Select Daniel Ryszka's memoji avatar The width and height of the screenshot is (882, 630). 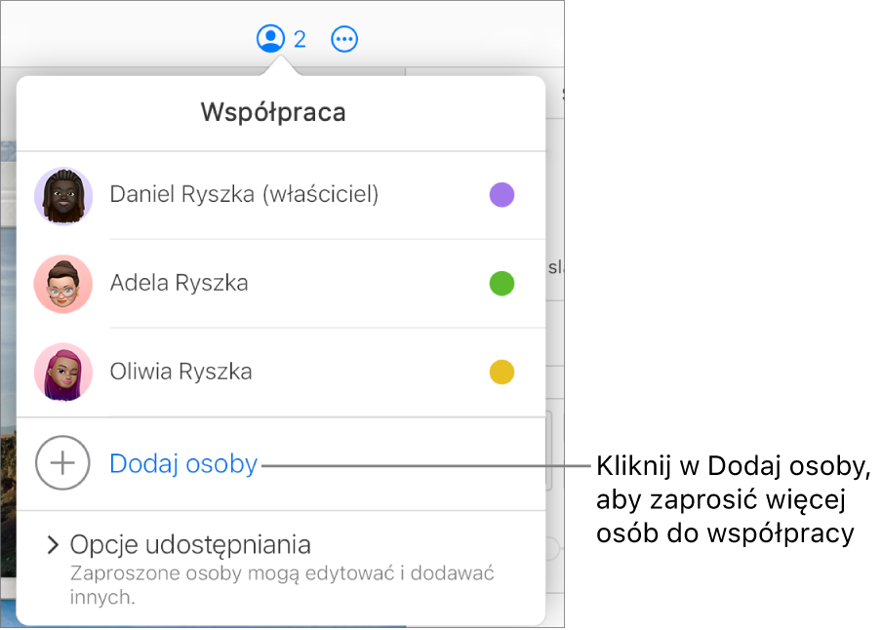coord(62,195)
